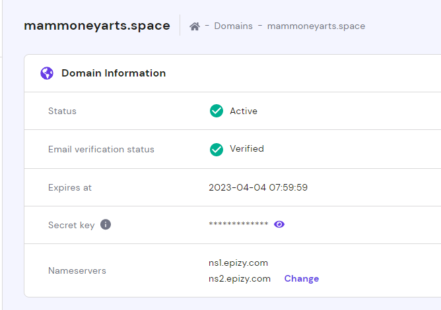The width and height of the screenshot is (441, 310).
Task: Click the globe icon beside Domain Information
Action: 47,73
